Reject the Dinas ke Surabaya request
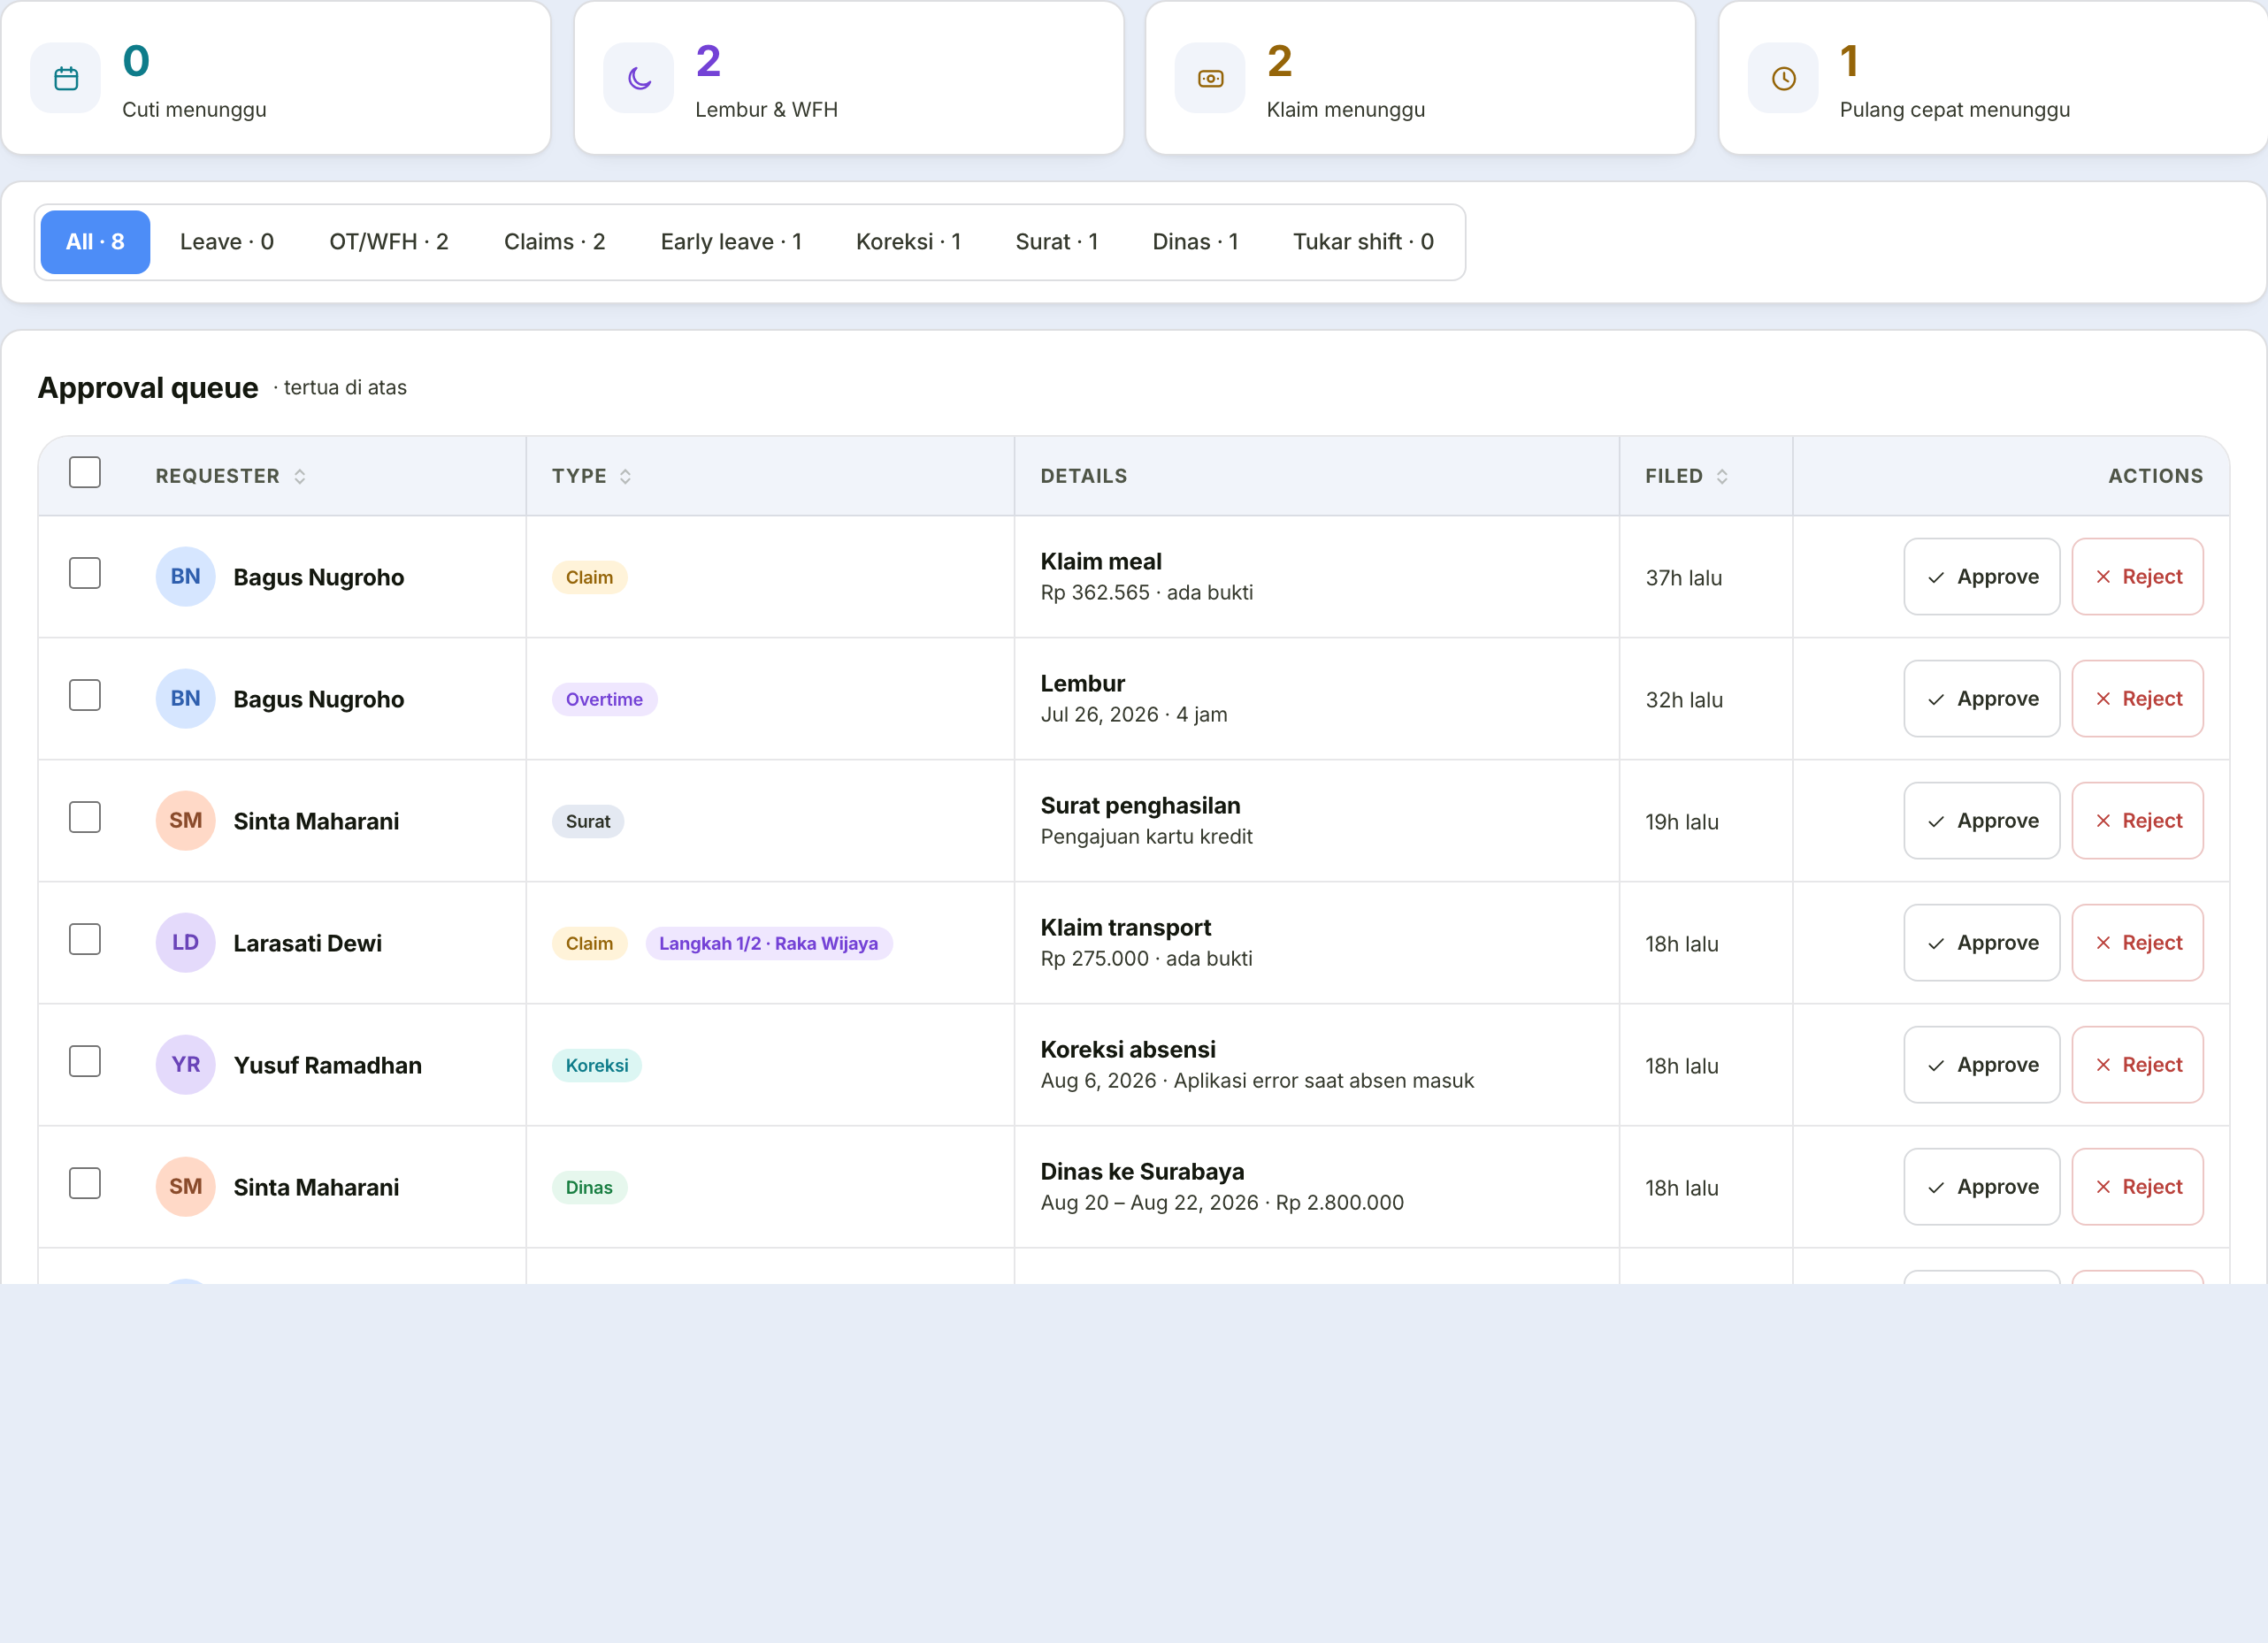2268x1643 pixels. pos(2137,1187)
